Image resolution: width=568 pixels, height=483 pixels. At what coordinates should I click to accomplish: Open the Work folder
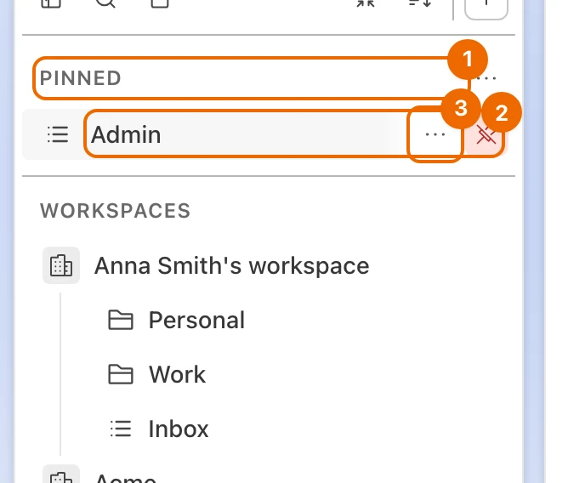point(177,374)
